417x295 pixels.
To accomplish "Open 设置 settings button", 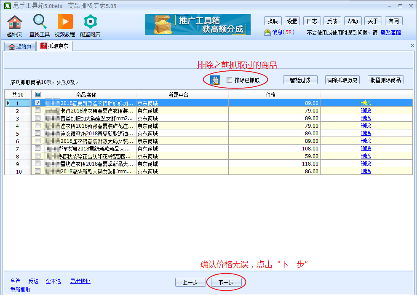I will point(292,21).
